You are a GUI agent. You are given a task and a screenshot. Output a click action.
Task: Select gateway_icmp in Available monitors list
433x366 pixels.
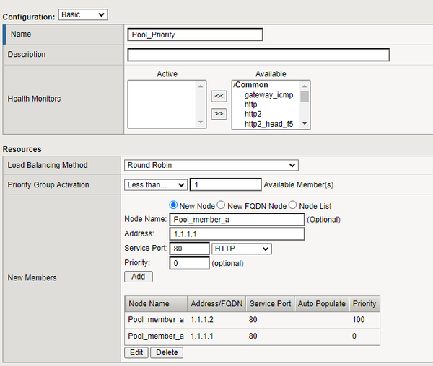pos(268,95)
